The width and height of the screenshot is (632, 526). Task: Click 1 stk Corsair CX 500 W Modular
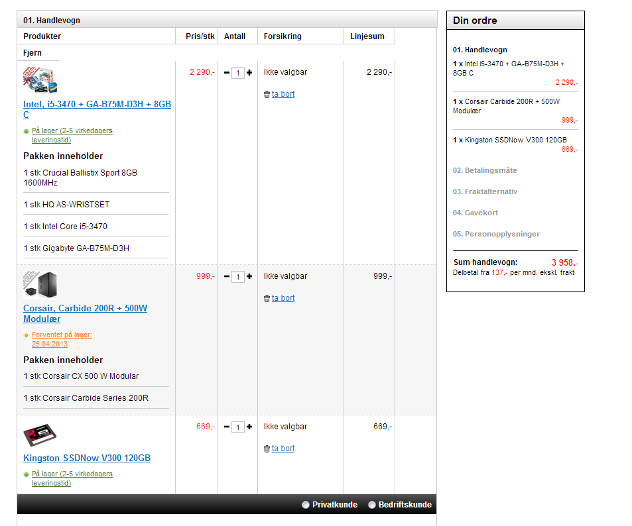pos(81,376)
